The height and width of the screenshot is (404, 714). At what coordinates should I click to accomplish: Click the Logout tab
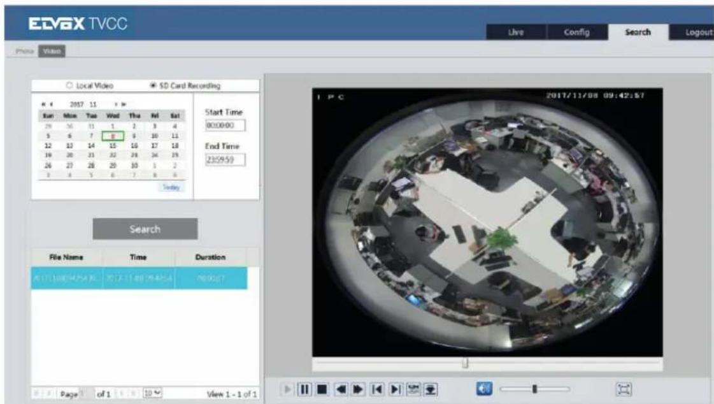692,32
